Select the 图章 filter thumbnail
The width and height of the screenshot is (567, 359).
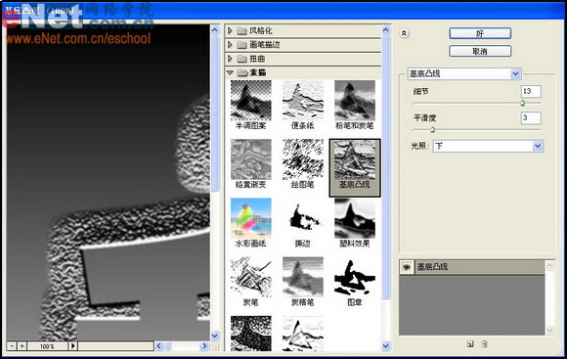point(355,277)
